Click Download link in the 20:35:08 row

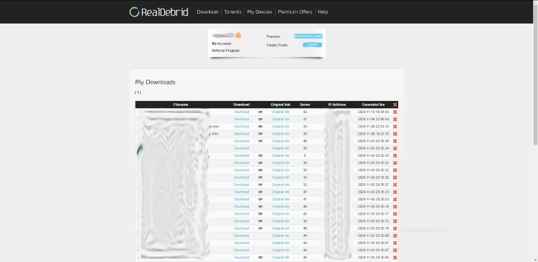(x=241, y=236)
